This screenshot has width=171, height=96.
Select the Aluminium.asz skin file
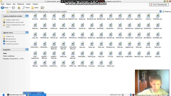pyautogui.click(x=63, y=17)
